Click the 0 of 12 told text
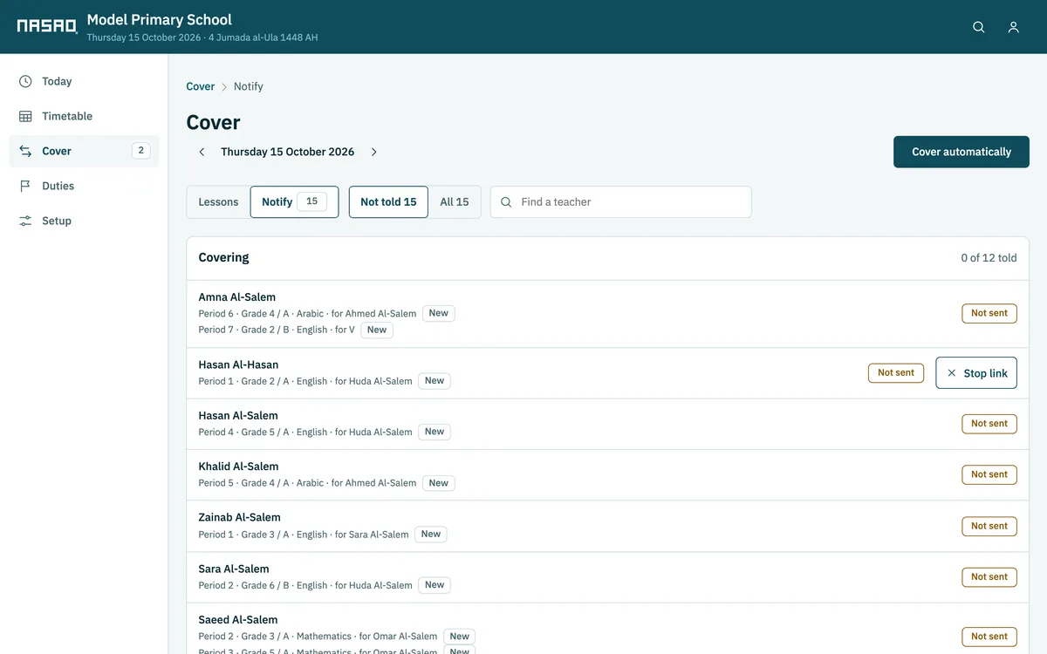Viewport: 1047px width, 654px height. click(989, 258)
